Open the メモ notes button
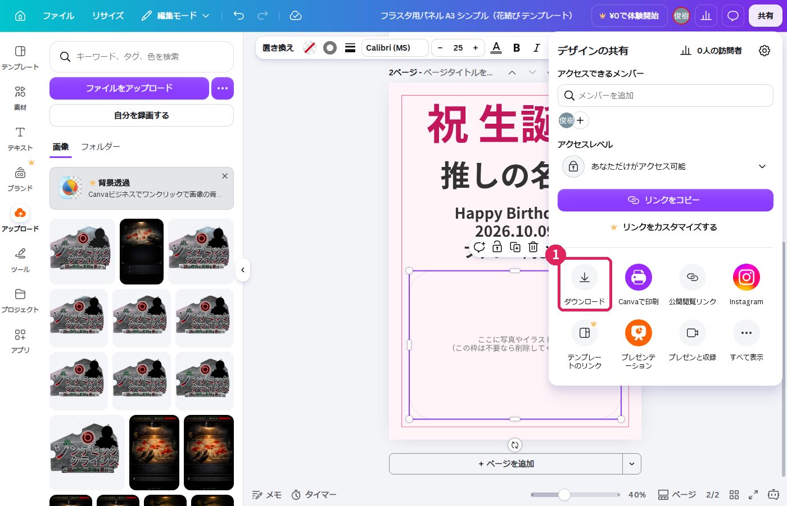787x506 pixels. click(267, 495)
